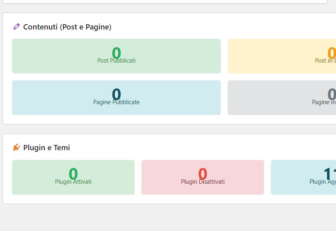The height and width of the screenshot is (231, 336).
Task: Open the Post Pubblicati green card
Action: pyautogui.click(x=116, y=56)
